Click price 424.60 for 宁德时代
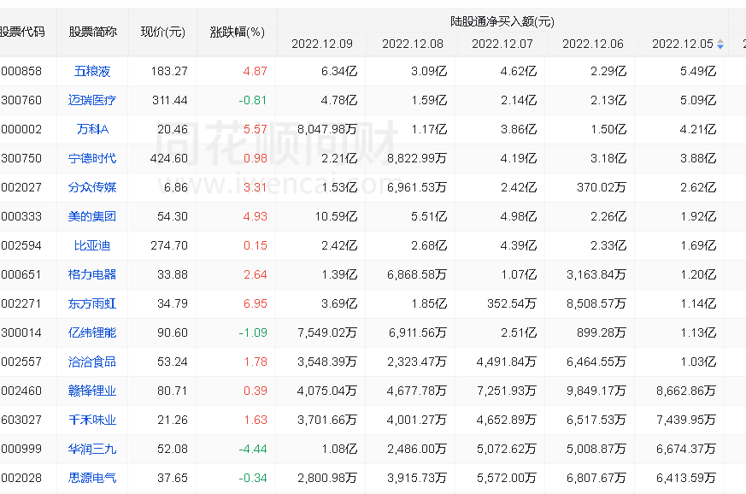Image resolution: width=746 pixels, height=494 pixels. (x=169, y=158)
